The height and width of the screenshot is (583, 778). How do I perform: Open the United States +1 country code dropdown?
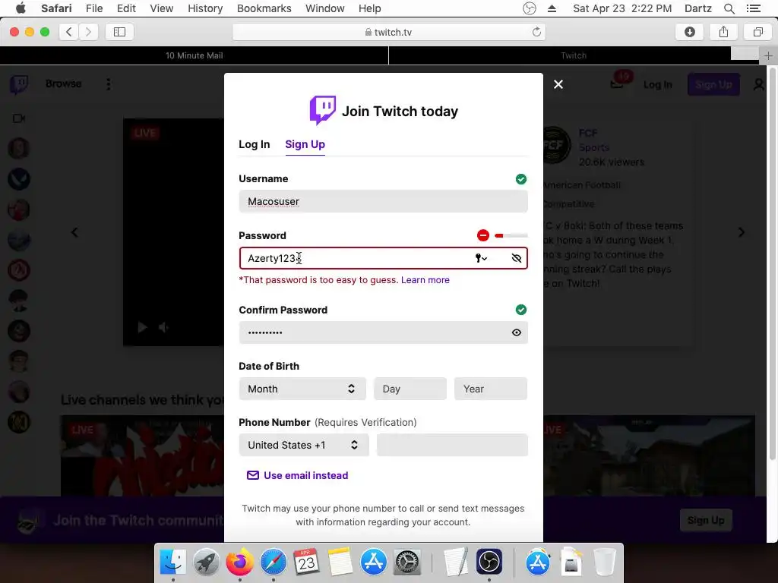pos(304,445)
